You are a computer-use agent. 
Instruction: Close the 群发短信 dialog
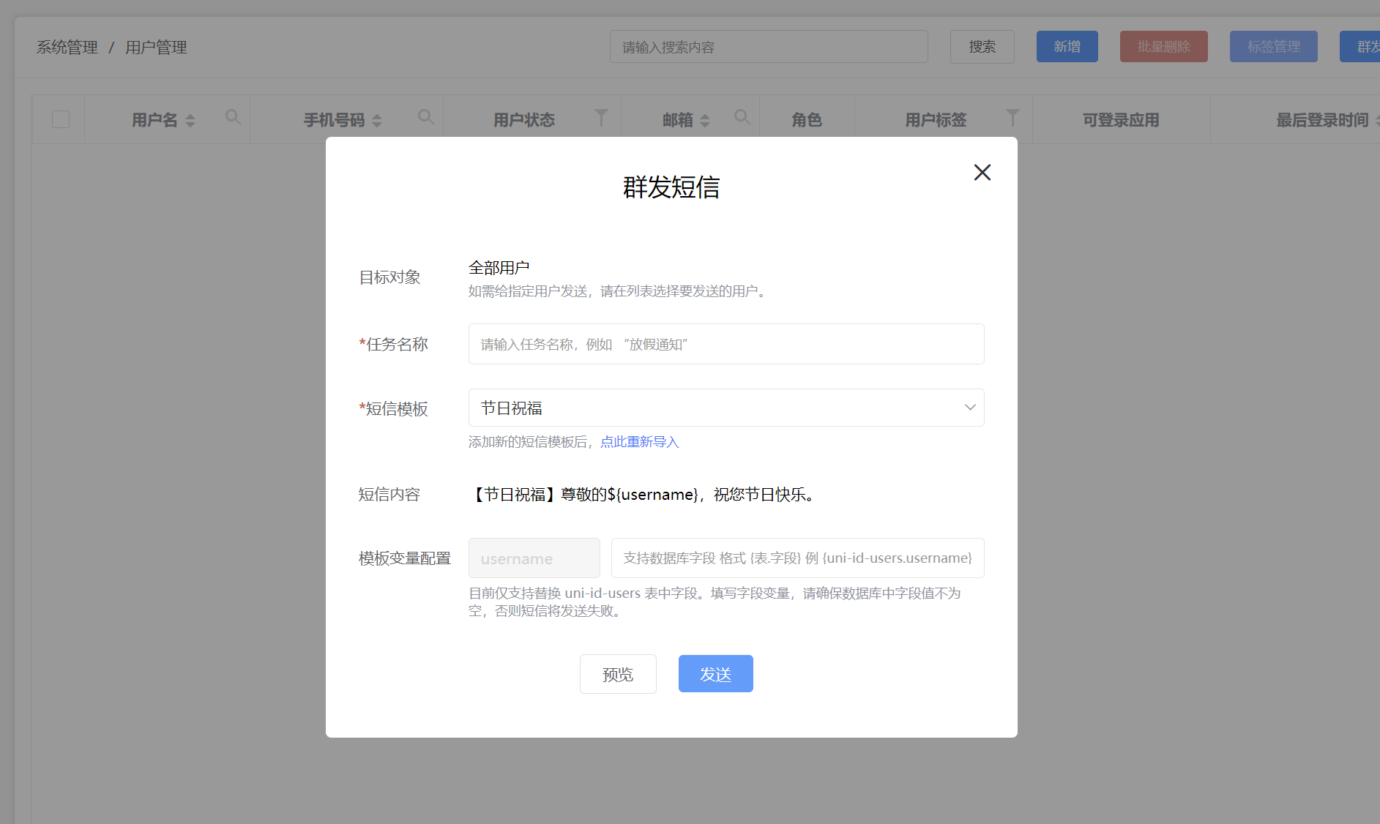coord(982,173)
